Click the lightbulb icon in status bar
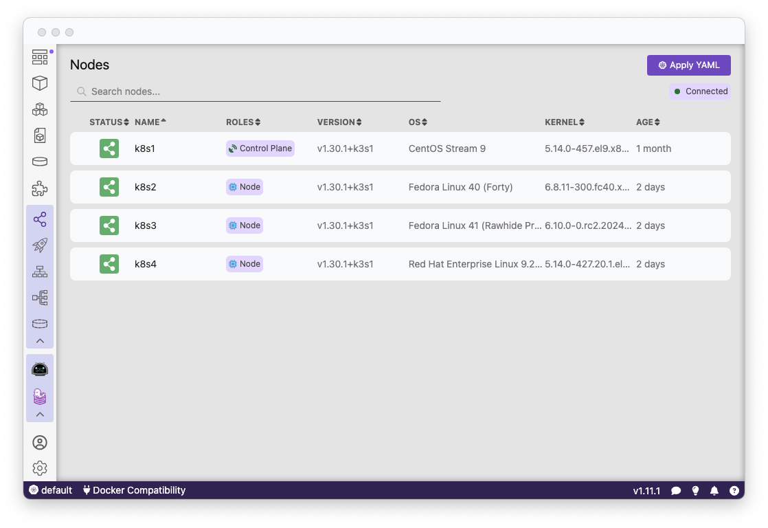Screen dimensions: 768x528 pyautogui.click(x=695, y=490)
